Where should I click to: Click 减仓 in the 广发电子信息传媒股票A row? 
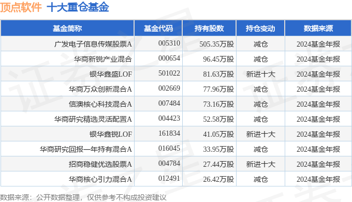tap(260, 44)
